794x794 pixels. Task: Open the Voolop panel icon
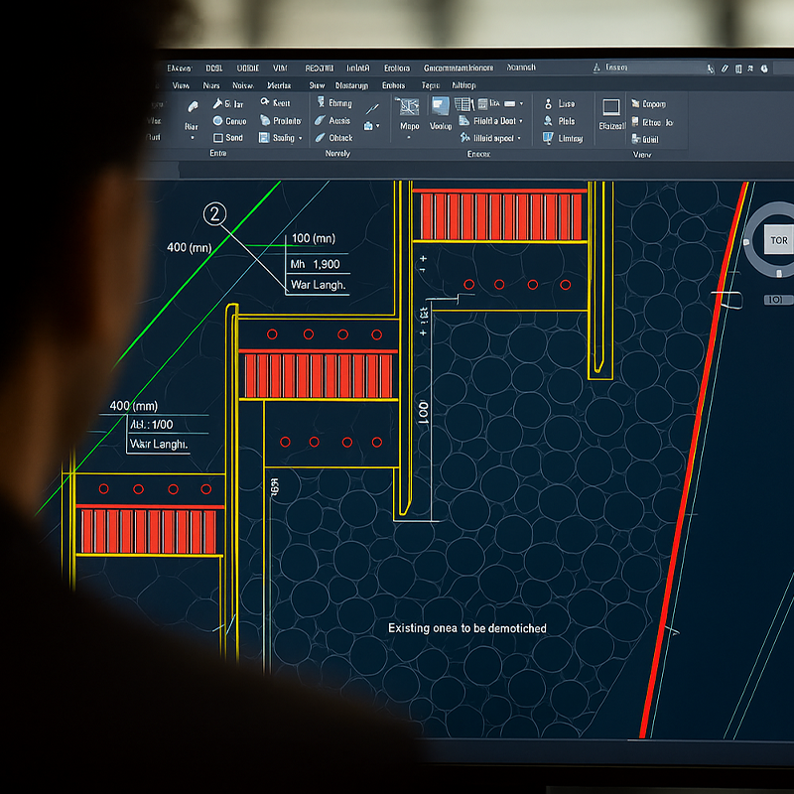pos(439,106)
